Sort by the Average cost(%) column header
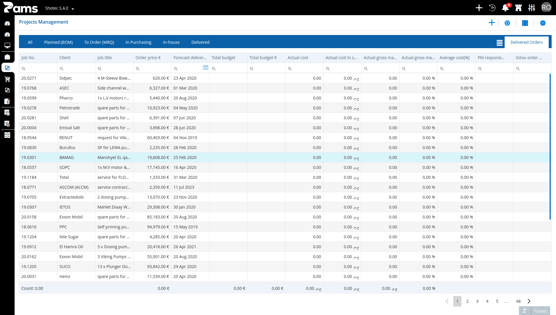The height and width of the screenshot is (315, 556). (456, 58)
